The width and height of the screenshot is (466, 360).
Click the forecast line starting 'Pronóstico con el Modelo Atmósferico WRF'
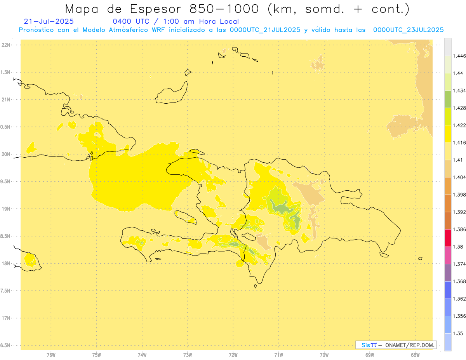click(x=231, y=30)
